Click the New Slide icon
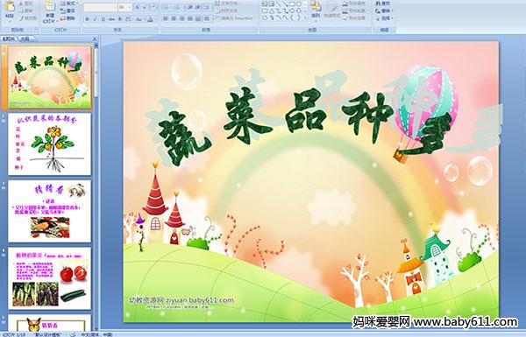 click(x=50, y=7)
